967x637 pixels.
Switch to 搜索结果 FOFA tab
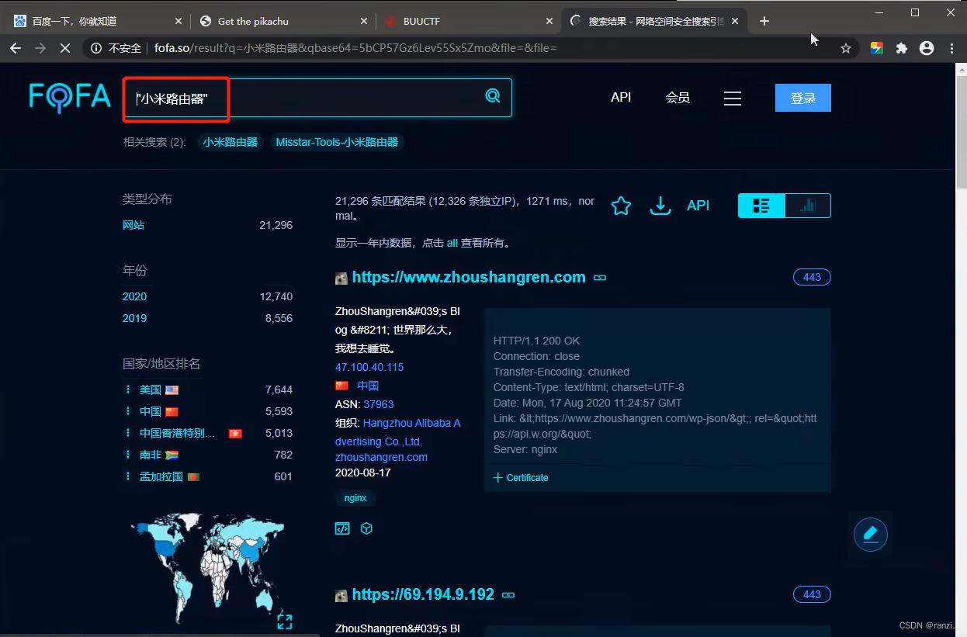pos(654,21)
